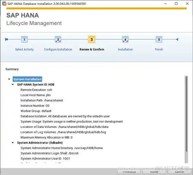Go to the Finish step label
The width and height of the screenshot is (193, 175).
tap(159, 50)
